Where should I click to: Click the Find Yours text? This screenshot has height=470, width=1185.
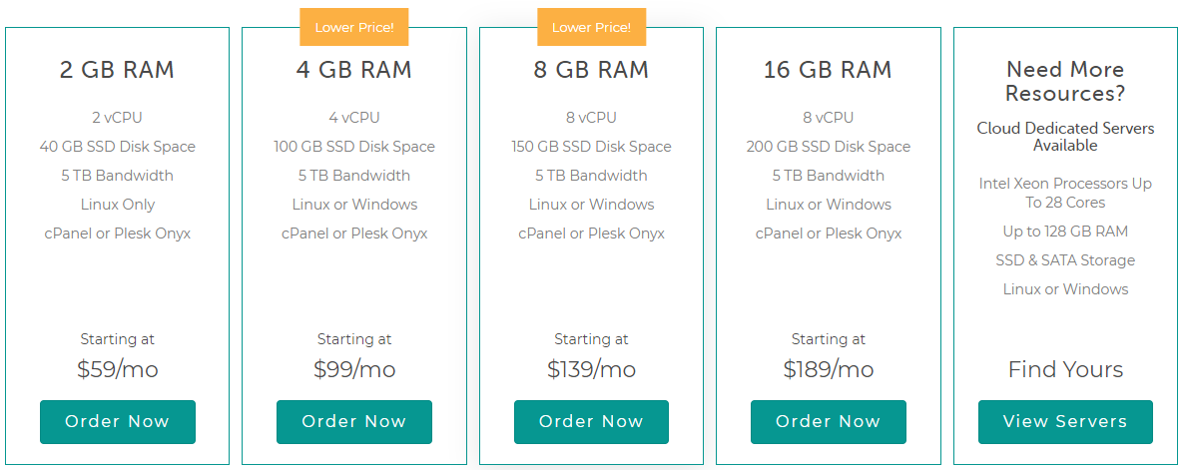pyautogui.click(x=1065, y=369)
